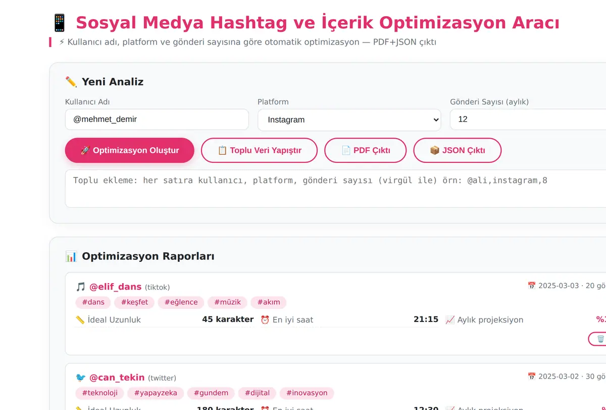Click the Optimizasyon Oluştur button
The width and height of the screenshot is (606, 410).
[x=129, y=150]
